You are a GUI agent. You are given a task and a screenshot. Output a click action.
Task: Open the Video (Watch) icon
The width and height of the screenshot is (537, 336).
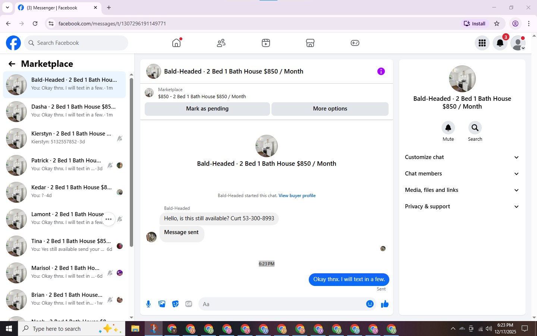266,43
